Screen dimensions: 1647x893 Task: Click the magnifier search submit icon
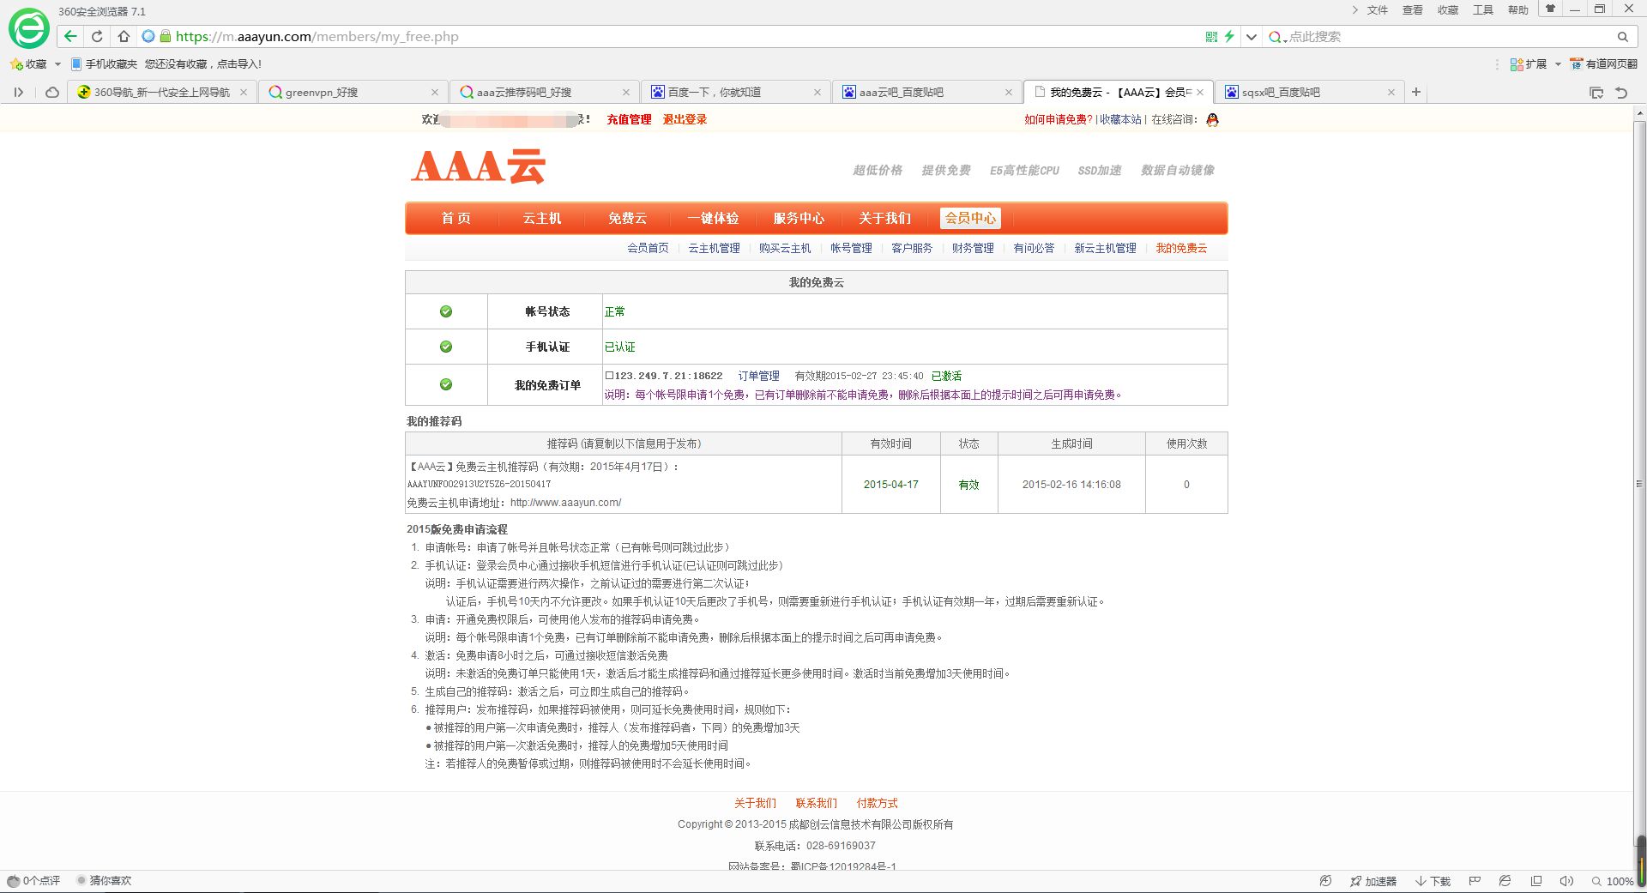[1622, 37]
